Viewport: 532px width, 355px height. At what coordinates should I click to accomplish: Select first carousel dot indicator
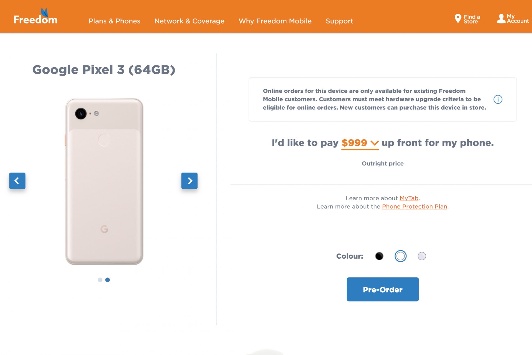point(100,280)
